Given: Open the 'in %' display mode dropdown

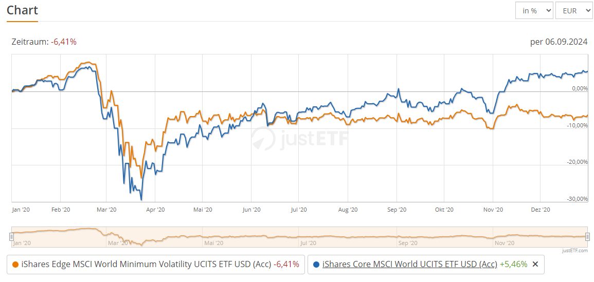Looking at the screenshot, I should (534, 11).
